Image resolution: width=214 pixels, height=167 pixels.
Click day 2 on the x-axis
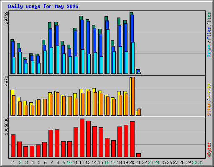20,162
